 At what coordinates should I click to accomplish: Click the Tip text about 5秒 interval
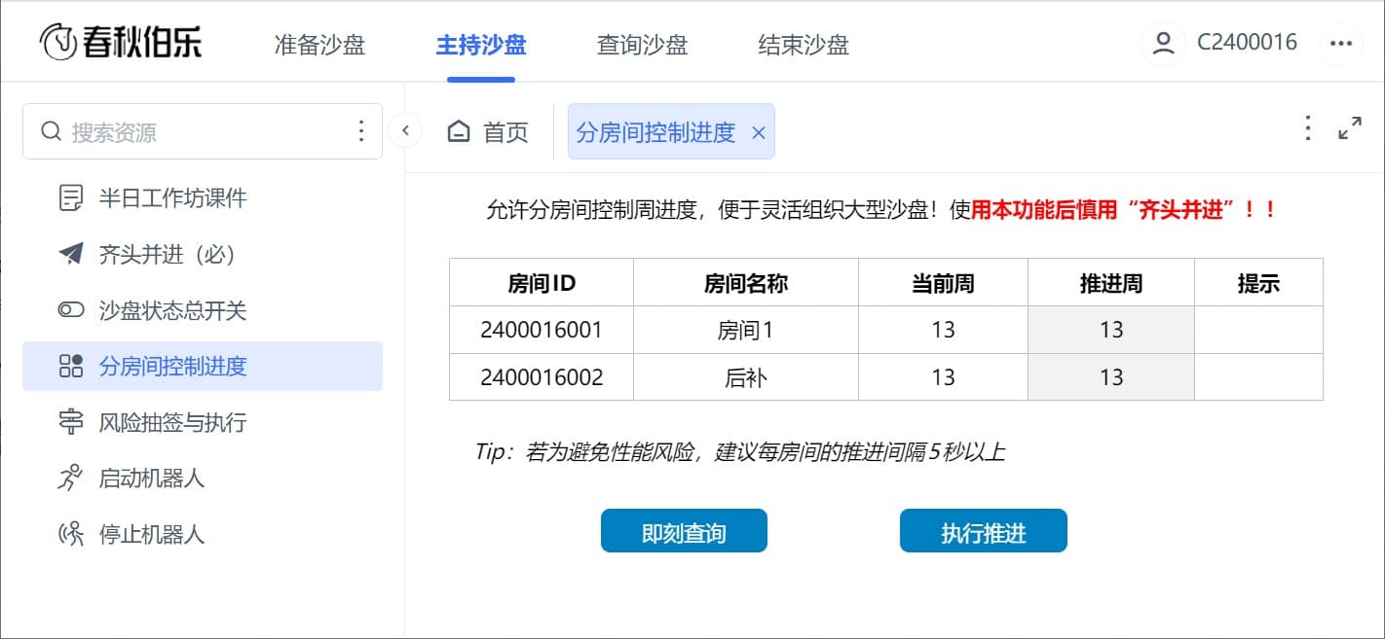[x=740, y=451]
